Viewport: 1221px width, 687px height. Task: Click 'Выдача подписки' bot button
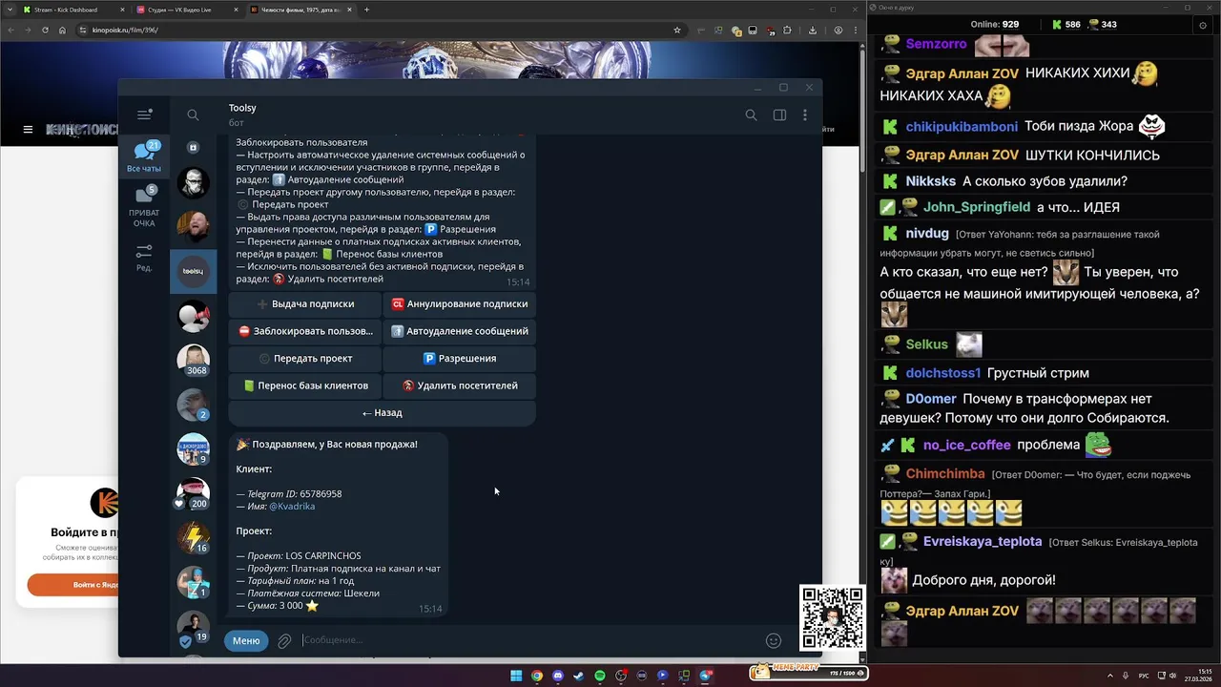[305, 303]
